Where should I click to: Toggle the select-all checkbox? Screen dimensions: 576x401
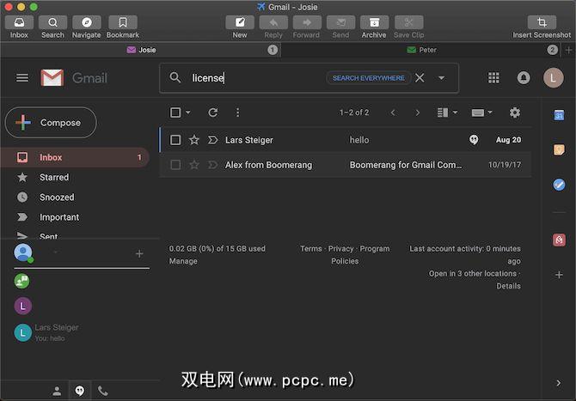[x=175, y=112]
